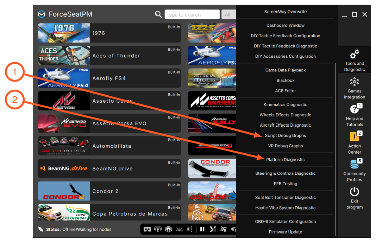Image resolution: width=376 pixels, height=243 pixels.
Task: Open DIY Tactile Feedback Configuration
Action: [286, 36]
